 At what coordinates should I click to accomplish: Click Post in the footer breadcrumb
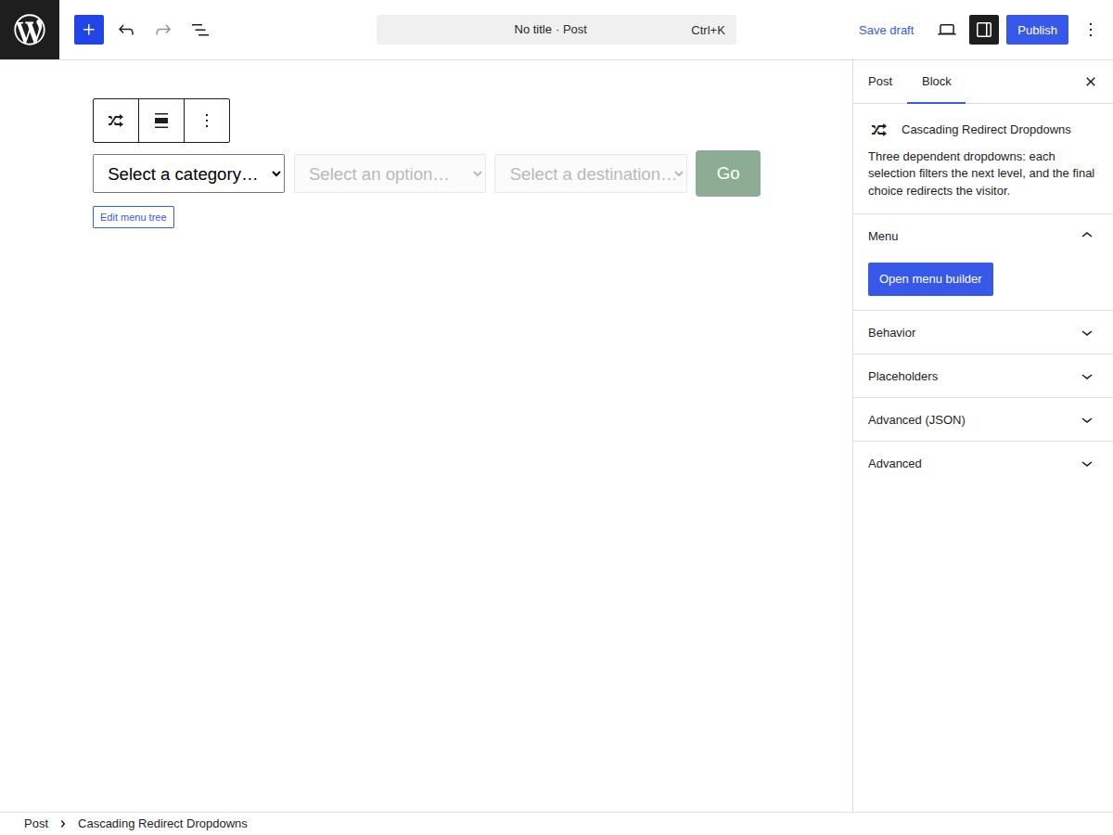(36, 824)
